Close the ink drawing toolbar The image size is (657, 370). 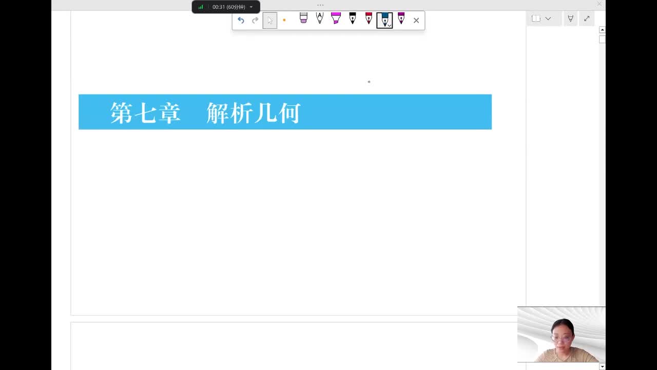tap(416, 21)
